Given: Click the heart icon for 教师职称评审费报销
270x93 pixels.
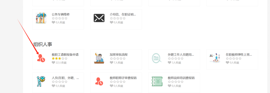Looking at the screenshot, I should tap(111, 86).
